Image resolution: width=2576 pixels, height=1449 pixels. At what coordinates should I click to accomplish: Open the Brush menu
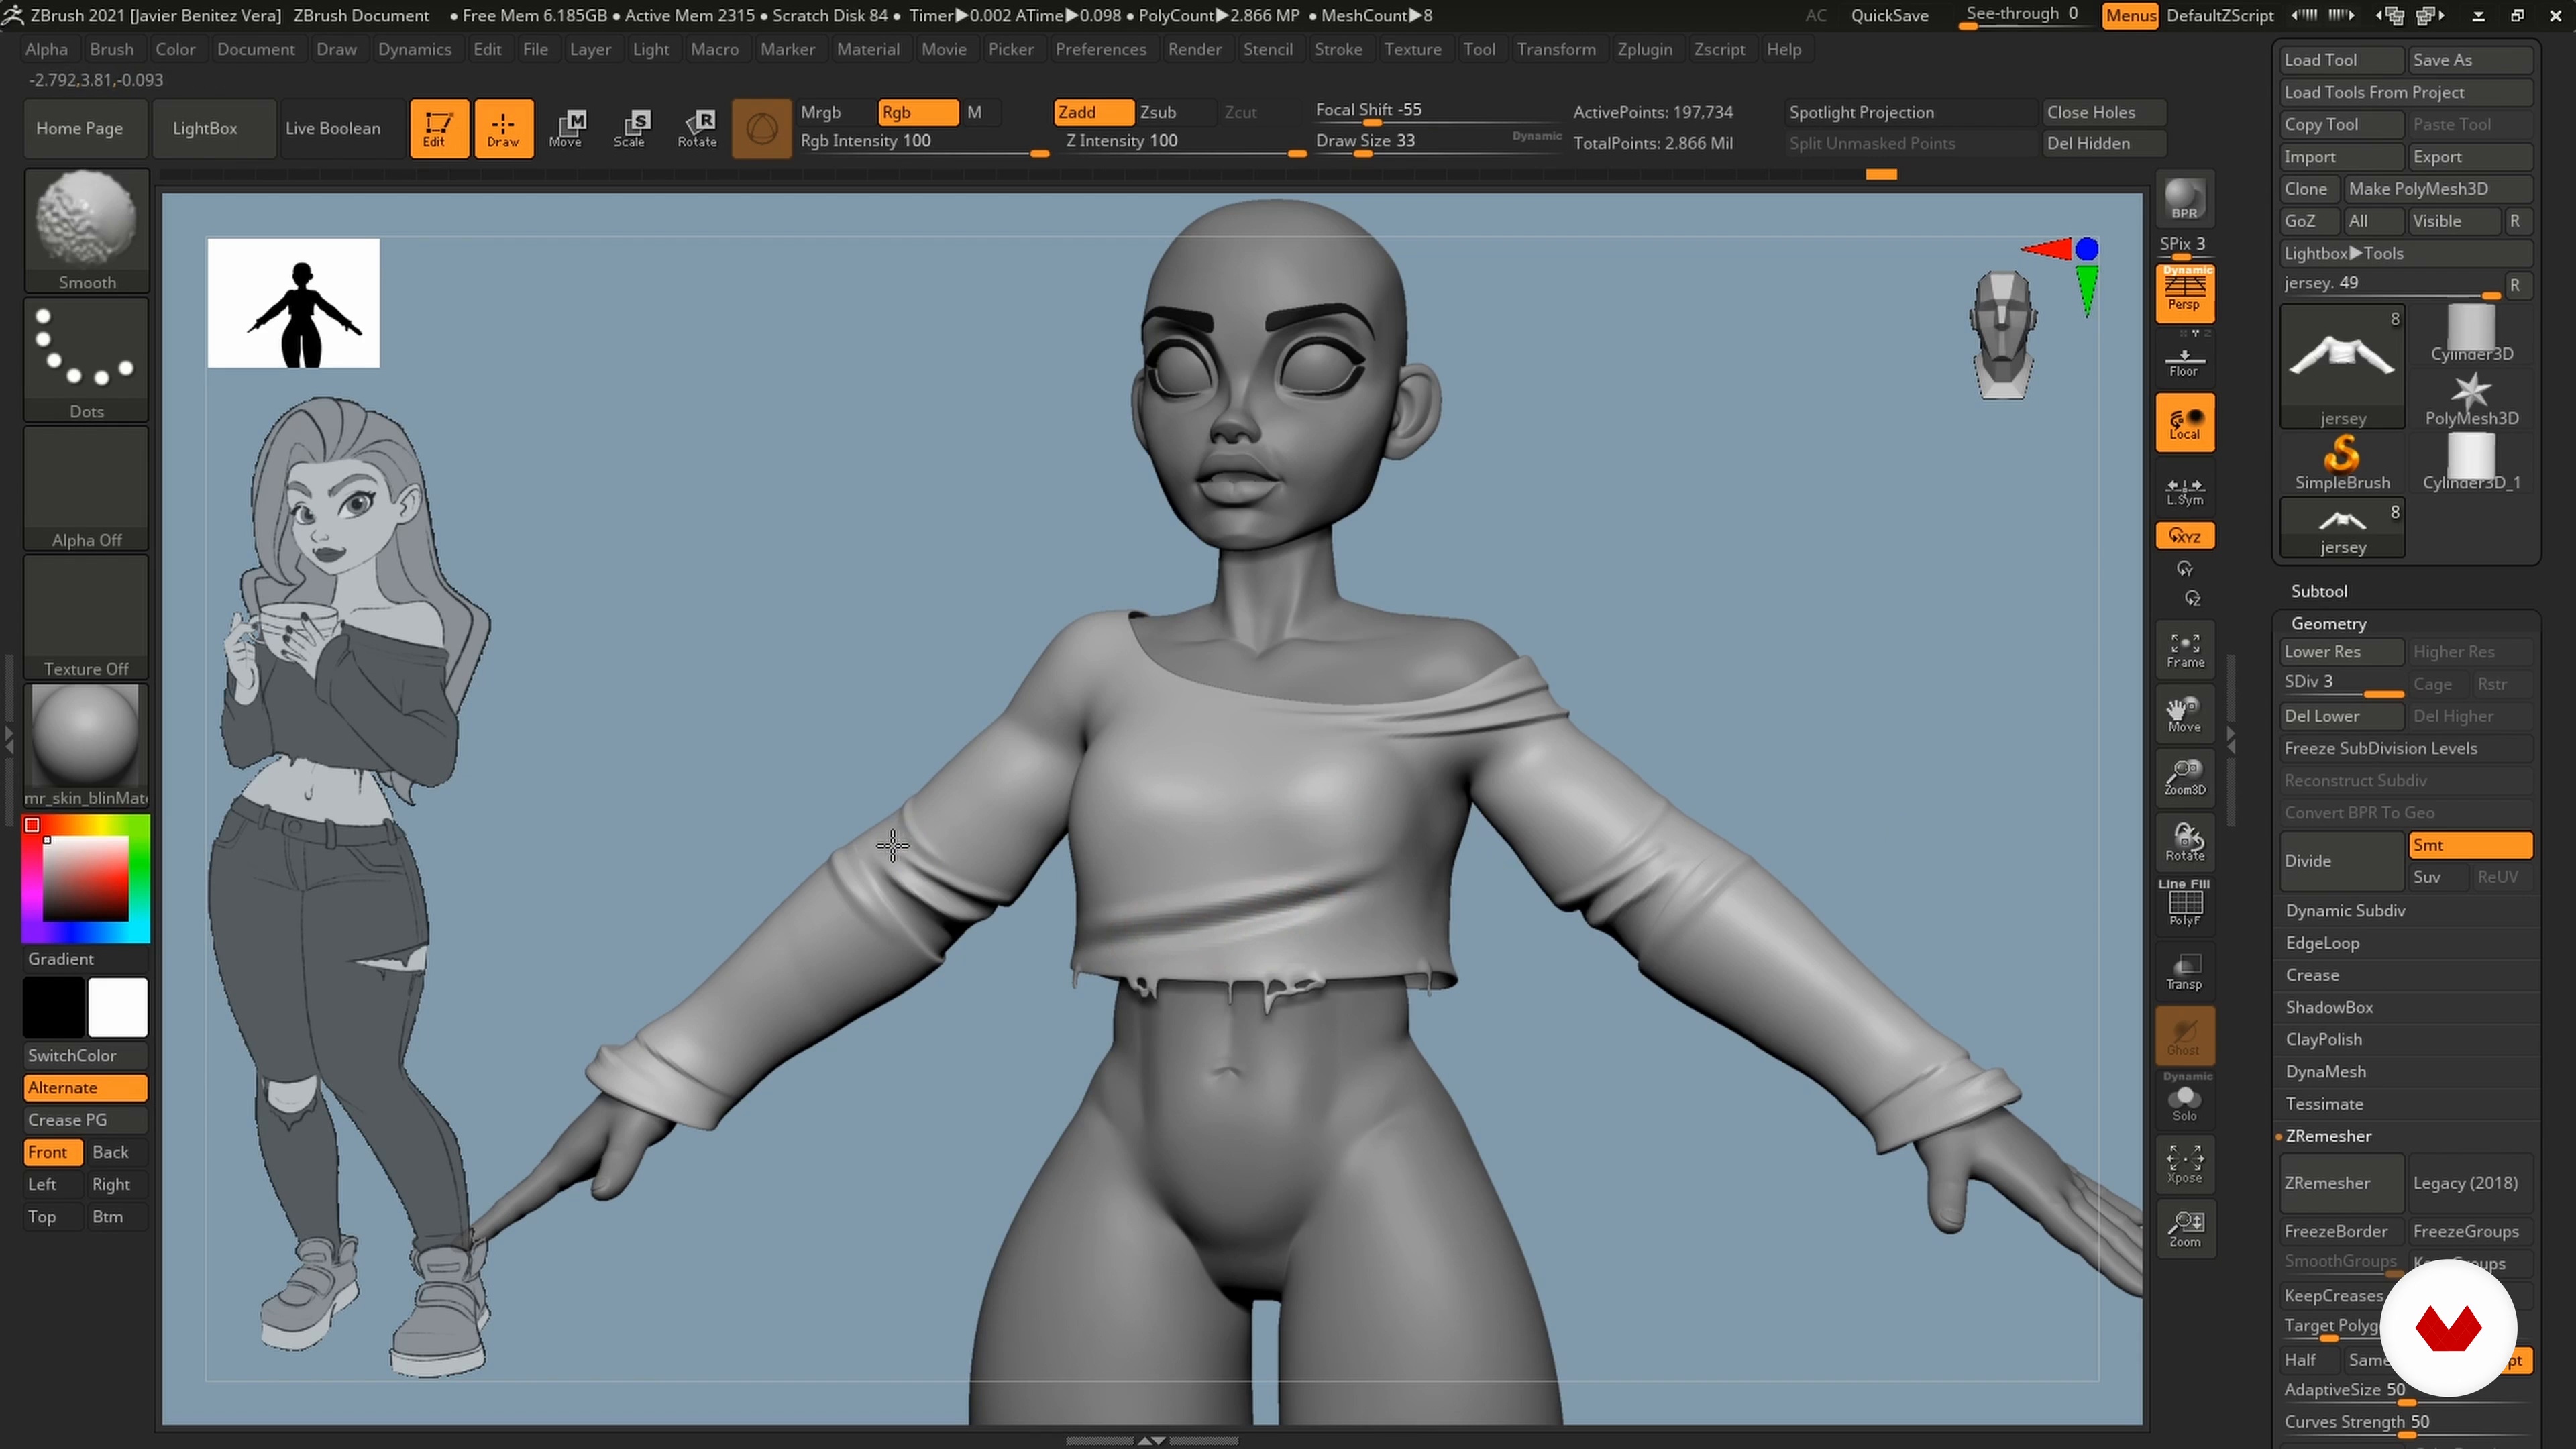[x=111, y=49]
